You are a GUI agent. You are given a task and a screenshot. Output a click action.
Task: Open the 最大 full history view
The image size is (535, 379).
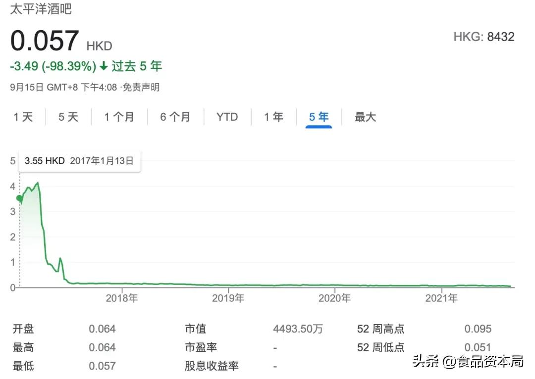point(365,117)
